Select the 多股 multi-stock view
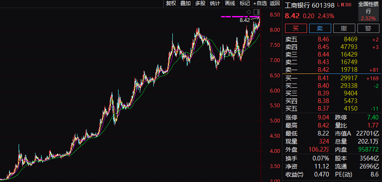Viewport: 382px width, 182px height. [x=200, y=3]
